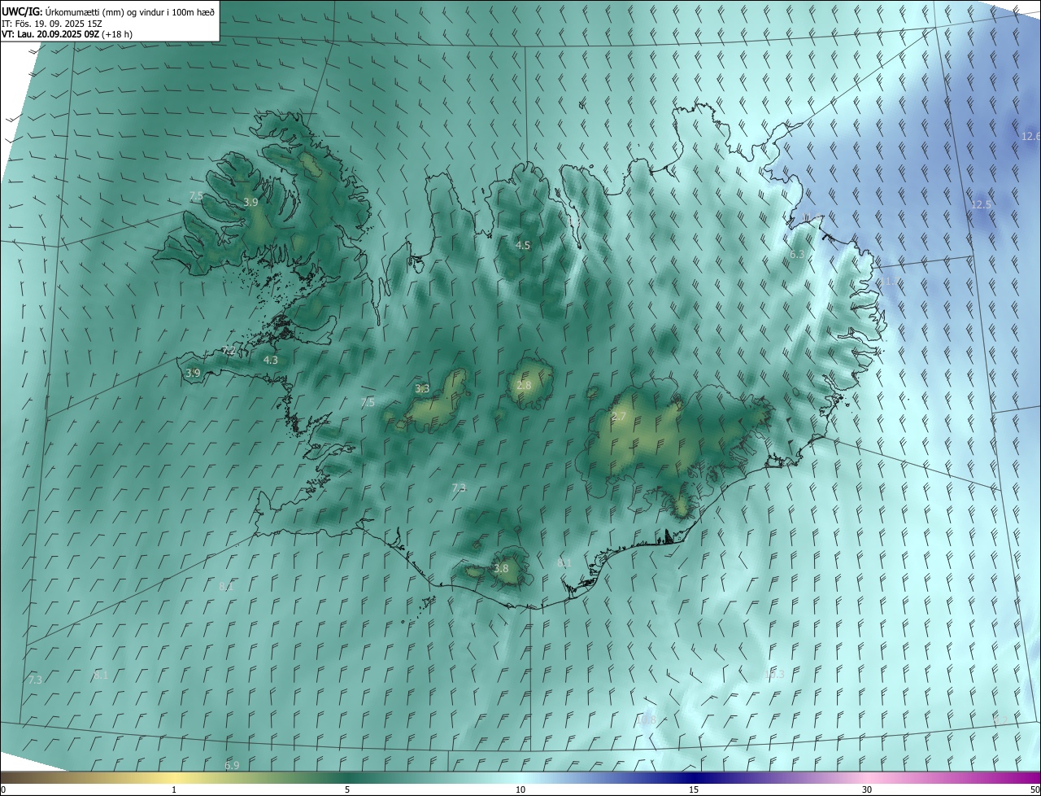The height and width of the screenshot is (796, 1041).
Task: Click the colorbar tick label 0
Action: click(3, 789)
